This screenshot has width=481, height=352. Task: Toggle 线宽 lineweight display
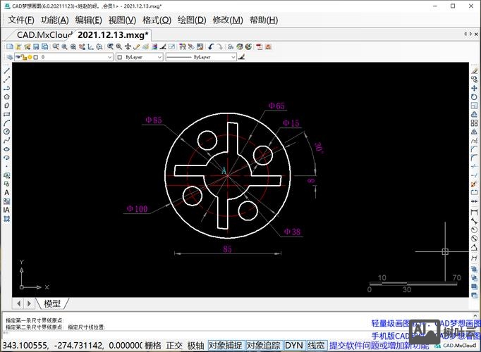(x=316, y=346)
